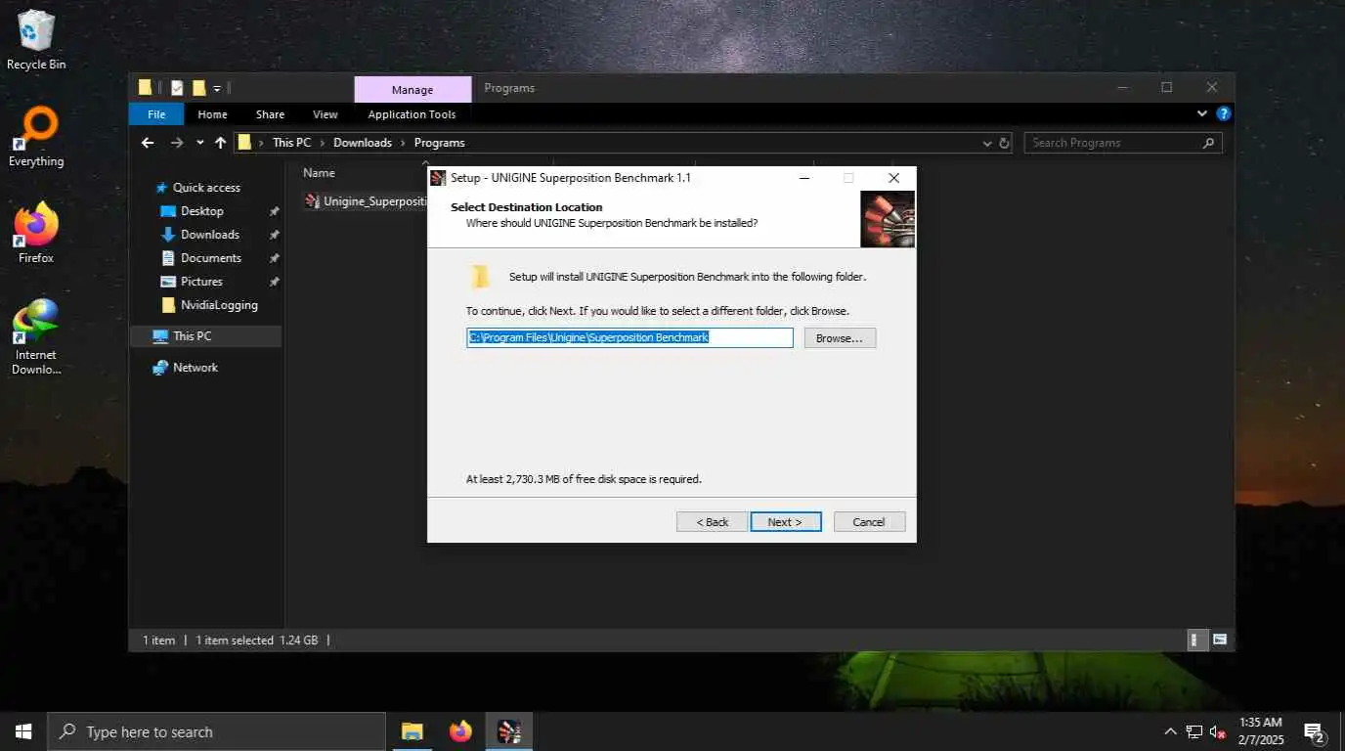
Task: Click Programs in the address breadcrumb
Action: pyautogui.click(x=439, y=143)
